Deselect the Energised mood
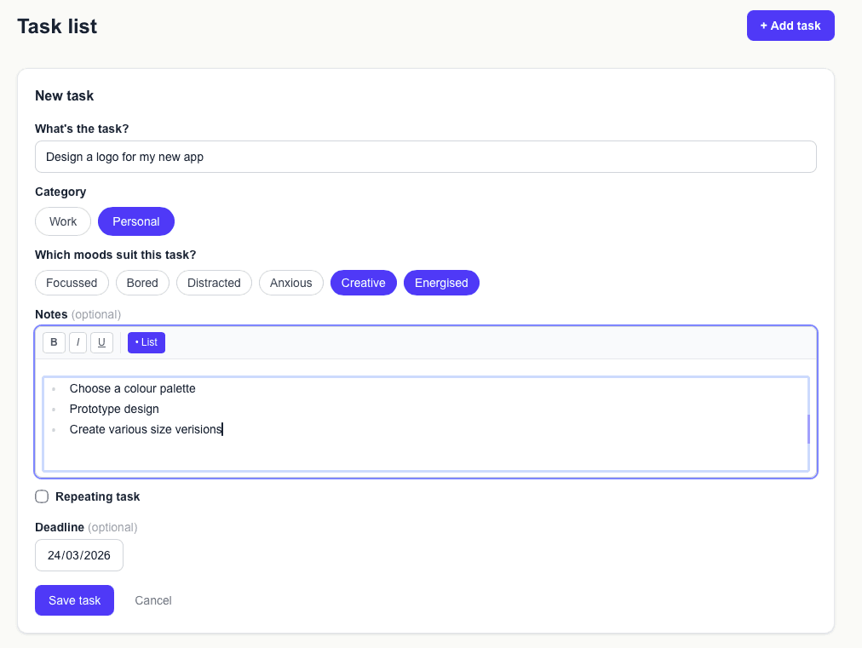862x648 pixels. click(441, 283)
